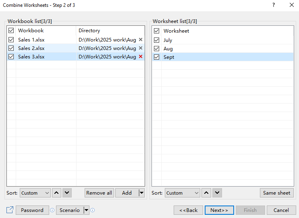Open the dialog help question mark
Screen dimensions: 299x218
[x=274, y=5]
